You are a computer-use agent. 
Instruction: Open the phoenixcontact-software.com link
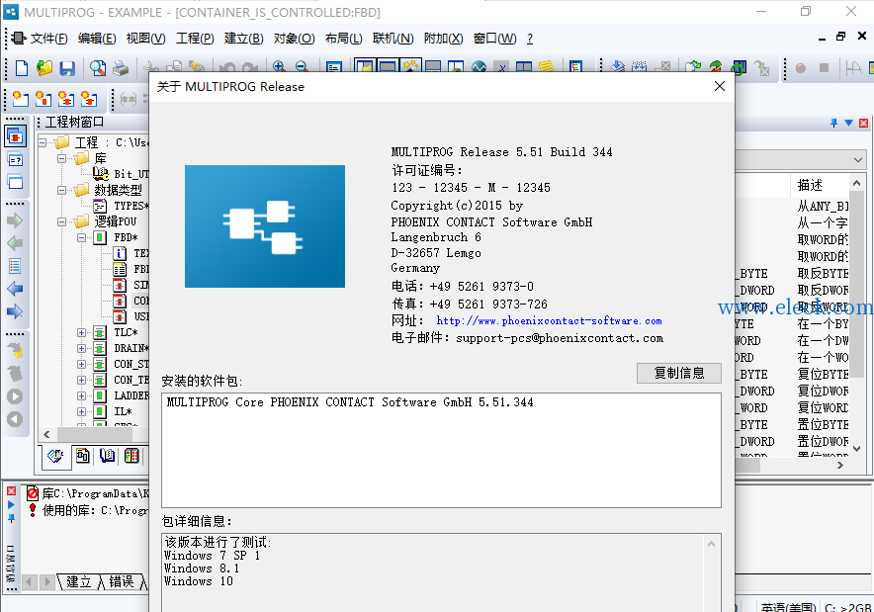(549, 320)
